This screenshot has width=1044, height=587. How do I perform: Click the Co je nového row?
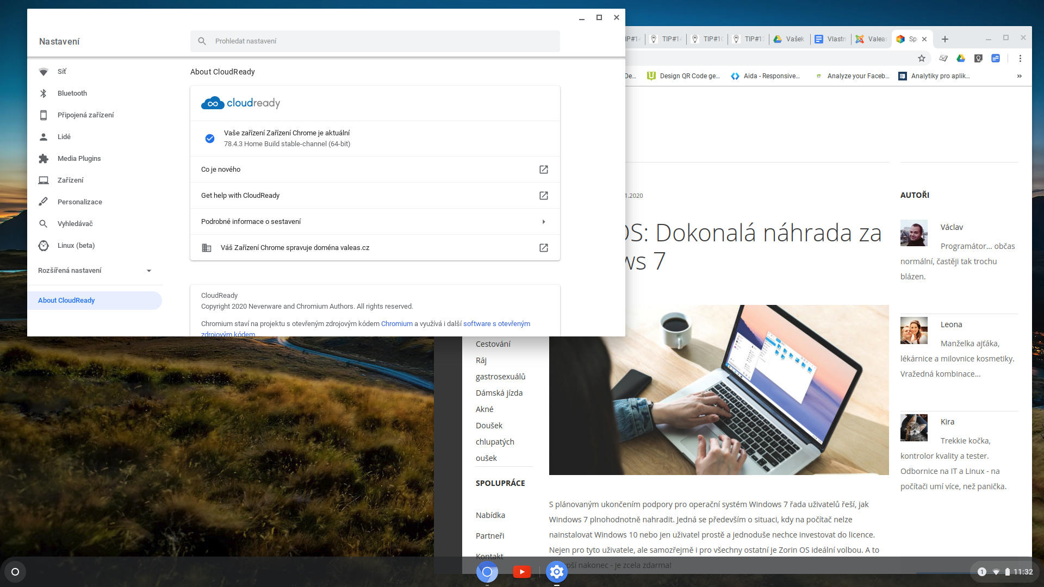pos(375,170)
